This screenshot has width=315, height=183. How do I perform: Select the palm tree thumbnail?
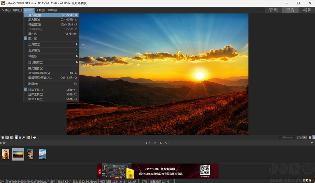point(30,154)
